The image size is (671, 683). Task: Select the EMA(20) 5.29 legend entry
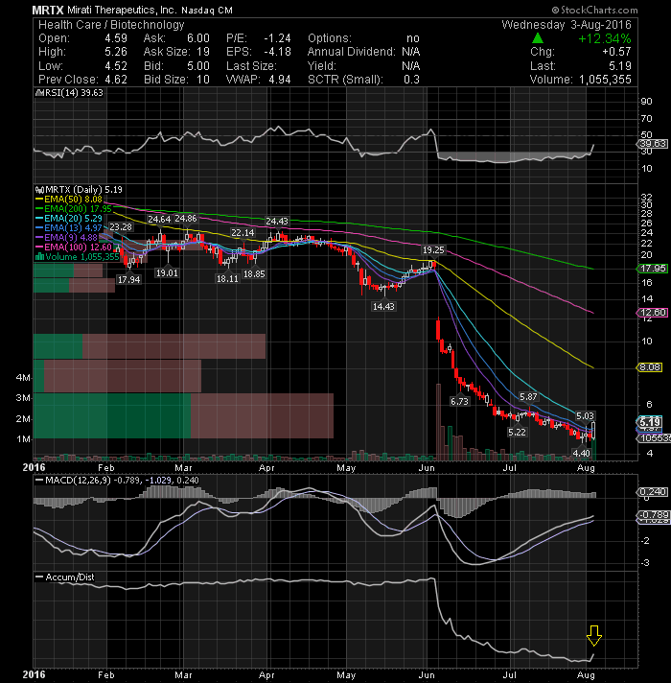pos(69,219)
